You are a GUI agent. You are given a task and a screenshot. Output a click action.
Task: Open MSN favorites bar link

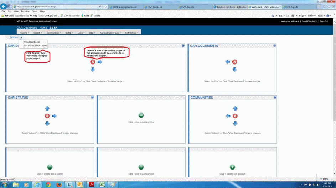click(85, 16)
